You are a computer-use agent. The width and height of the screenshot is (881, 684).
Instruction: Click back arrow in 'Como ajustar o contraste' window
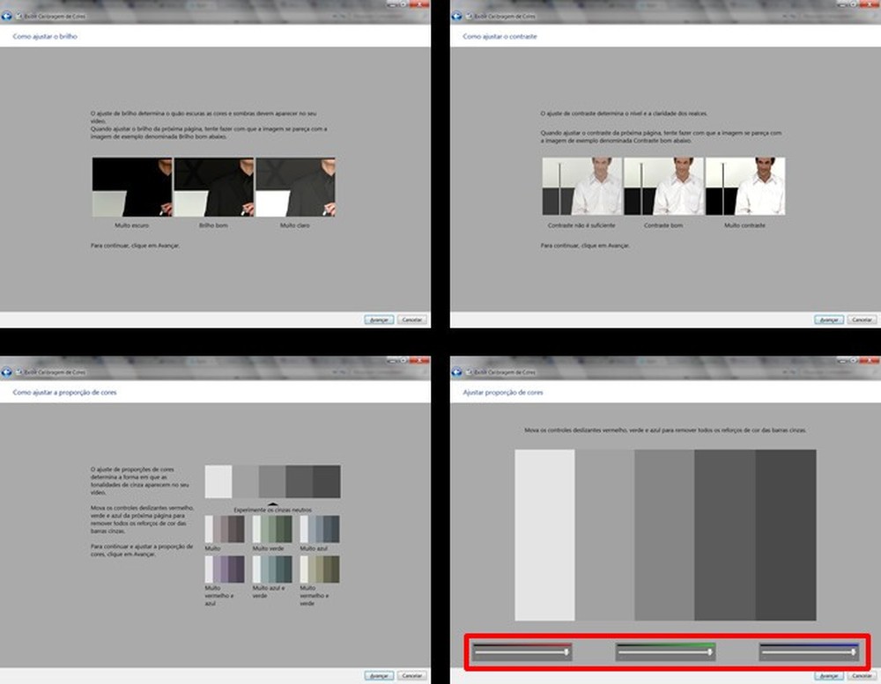point(456,16)
